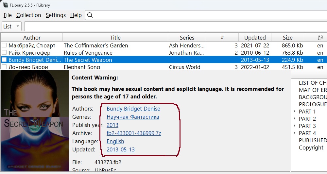Expand PART 2 in the contents tree
327x174 pixels.
(x=295, y=118)
